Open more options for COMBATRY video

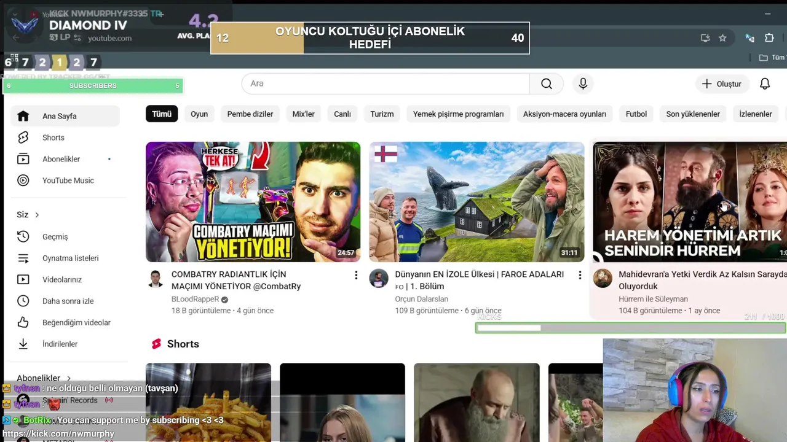point(355,276)
